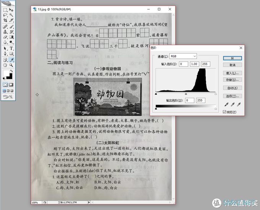Pick the white point eyedropper in Levels
The image size is (260, 210).
pyautogui.click(x=239, y=104)
